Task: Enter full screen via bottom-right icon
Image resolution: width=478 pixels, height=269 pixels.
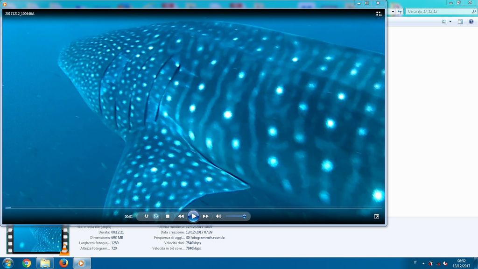Action: pos(377,216)
